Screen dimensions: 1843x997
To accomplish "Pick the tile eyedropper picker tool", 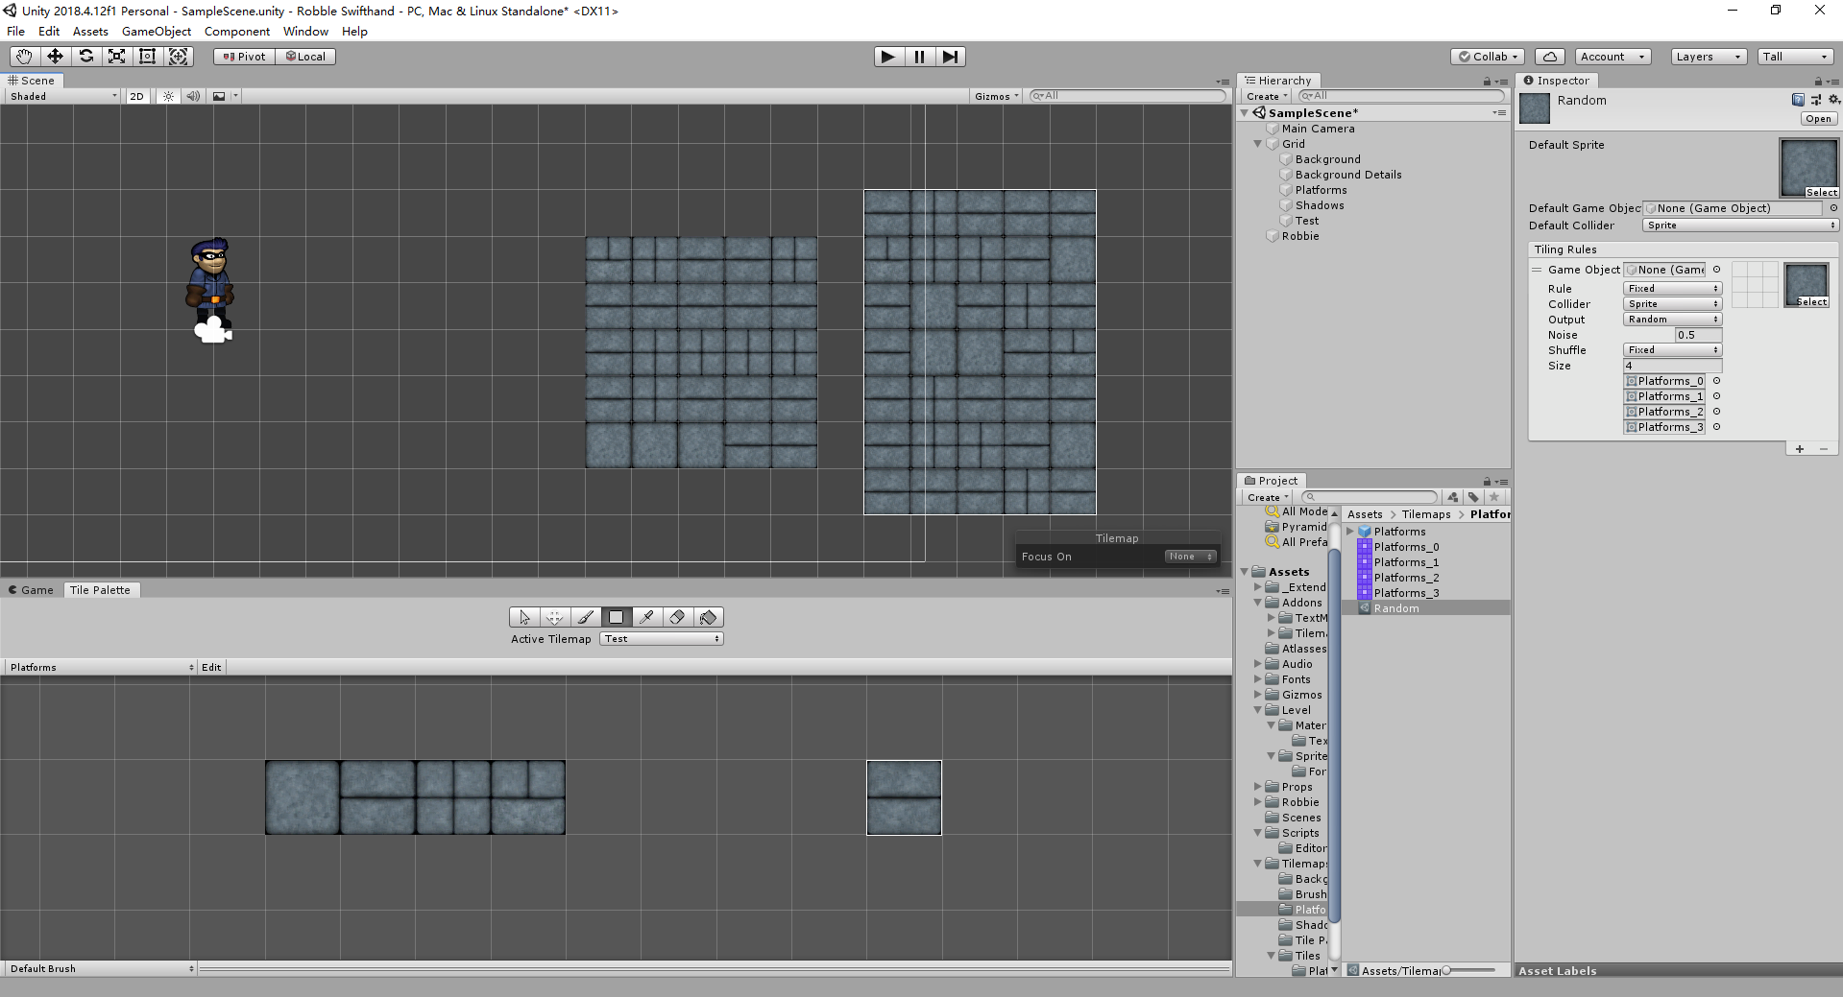I will pos(646,617).
